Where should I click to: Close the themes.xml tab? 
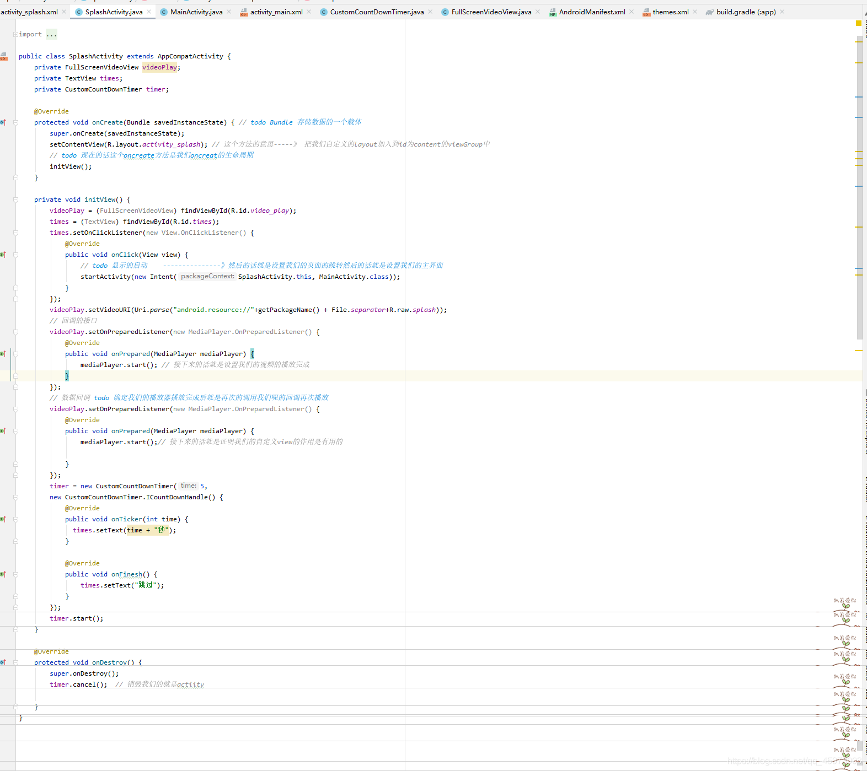click(695, 12)
